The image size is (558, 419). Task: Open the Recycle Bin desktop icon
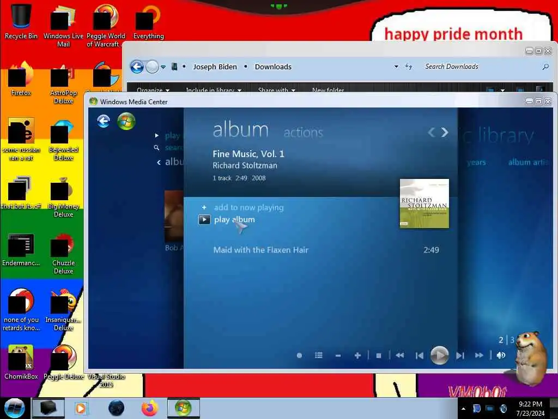(21, 21)
